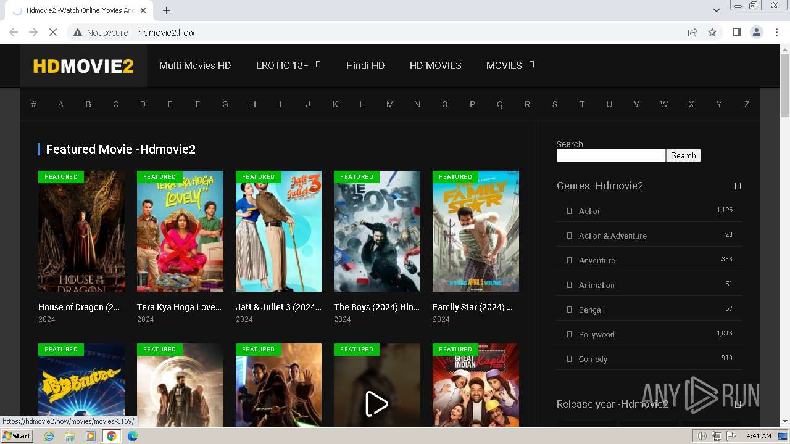Click Comedy genre list icon

[569, 359]
